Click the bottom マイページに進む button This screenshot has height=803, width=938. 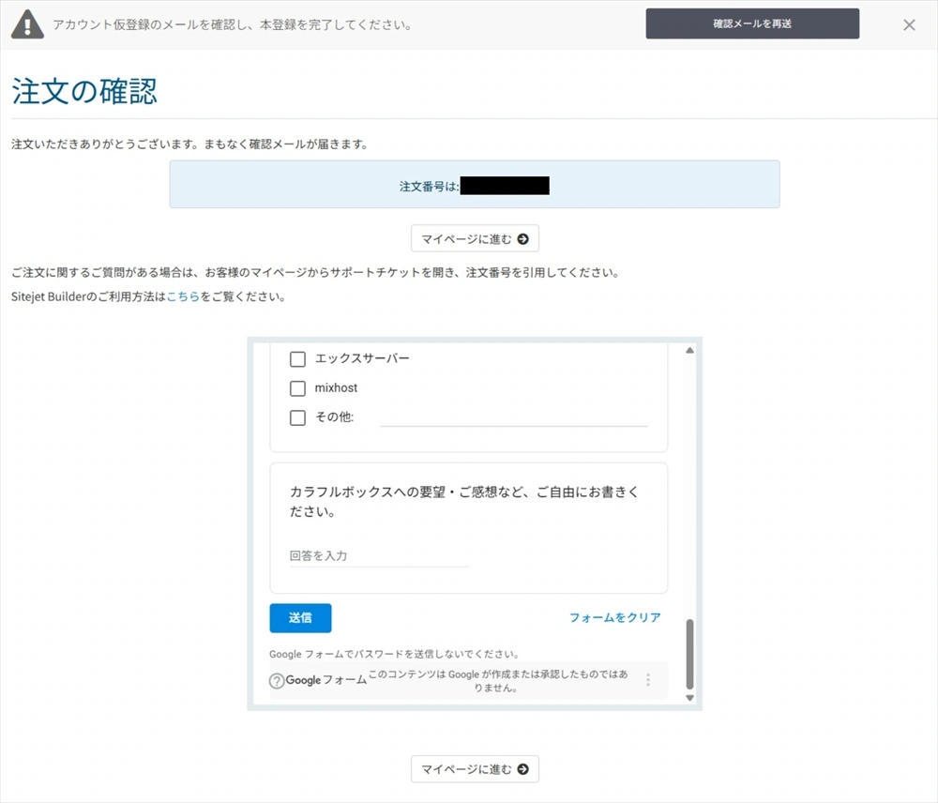point(475,769)
